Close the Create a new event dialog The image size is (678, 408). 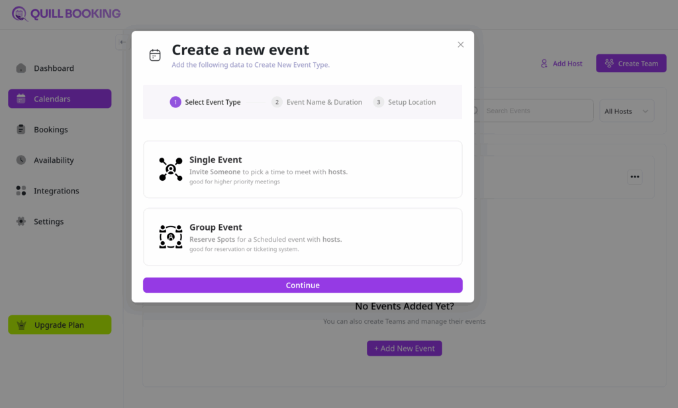(461, 44)
